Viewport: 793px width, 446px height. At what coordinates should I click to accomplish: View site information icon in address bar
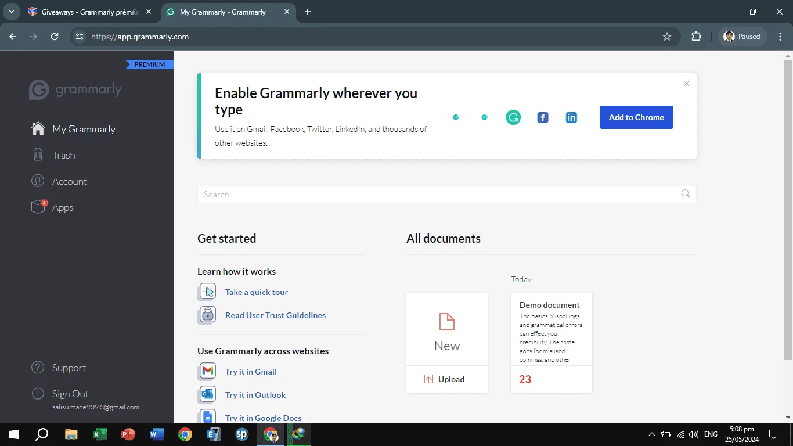(80, 37)
